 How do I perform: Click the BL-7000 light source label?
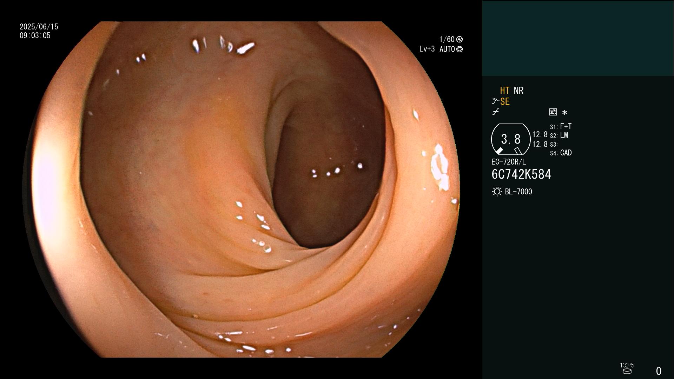pyautogui.click(x=518, y=192)
